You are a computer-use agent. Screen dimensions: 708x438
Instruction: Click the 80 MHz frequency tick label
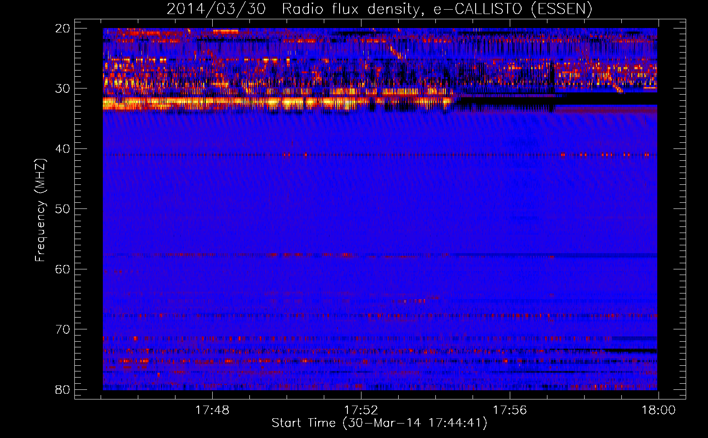tap(63, 389)
